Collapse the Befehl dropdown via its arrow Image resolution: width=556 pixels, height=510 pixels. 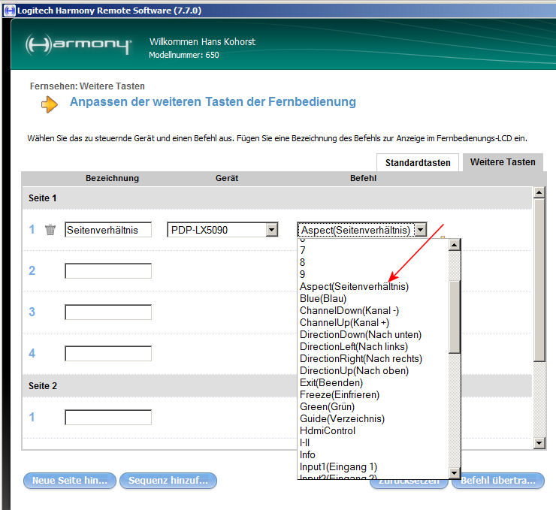click(421, 230)
